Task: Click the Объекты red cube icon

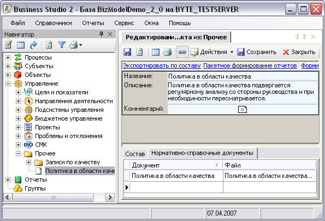Action: (x=18, y=75)
